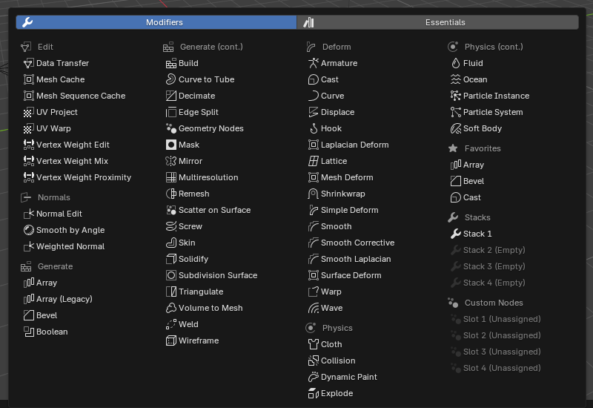Click the Shrinkwrap modifier icon
Viewport: 593px width, 408px height.
click(313, 194)
